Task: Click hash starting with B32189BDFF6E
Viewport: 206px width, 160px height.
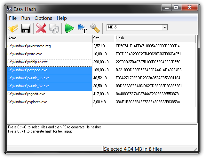Action: pos(155,71)
